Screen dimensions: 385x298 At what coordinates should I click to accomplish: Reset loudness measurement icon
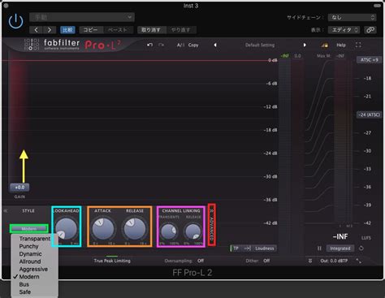coord(361,248)
